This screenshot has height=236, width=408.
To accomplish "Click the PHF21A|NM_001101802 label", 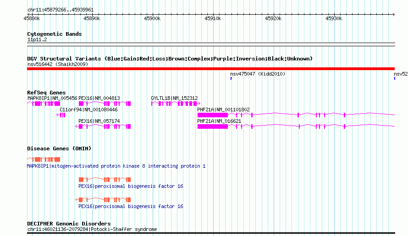I will pyautogui.click(x=223, y=110).
